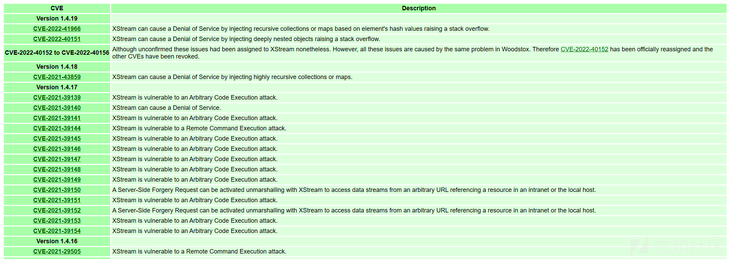Screen dimensions: 731x259
Task: Visit the CVE-2021-39153 link
Action: coord(57,221)
